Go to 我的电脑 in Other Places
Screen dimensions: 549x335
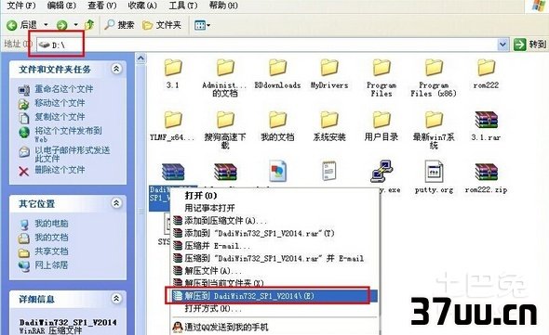(x=51, y=224)
